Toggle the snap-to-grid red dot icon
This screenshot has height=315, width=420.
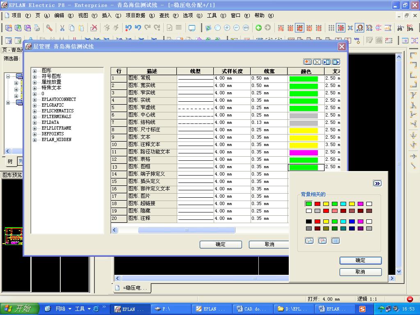tap(341, 27)
